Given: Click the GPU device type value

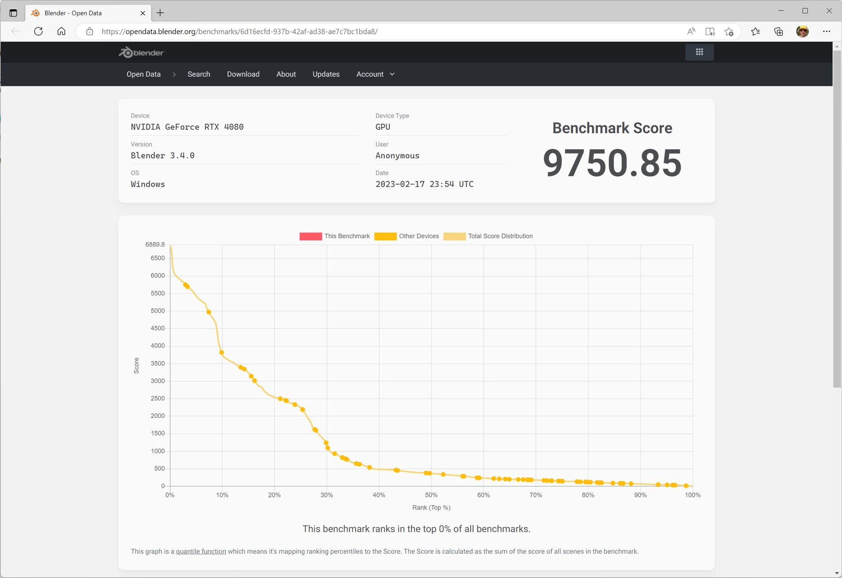Looking at the screenshot, I should click(383, 127).
